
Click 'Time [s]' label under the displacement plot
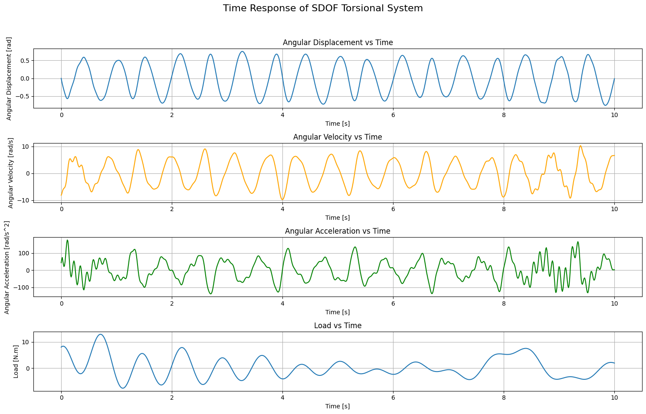338,124
